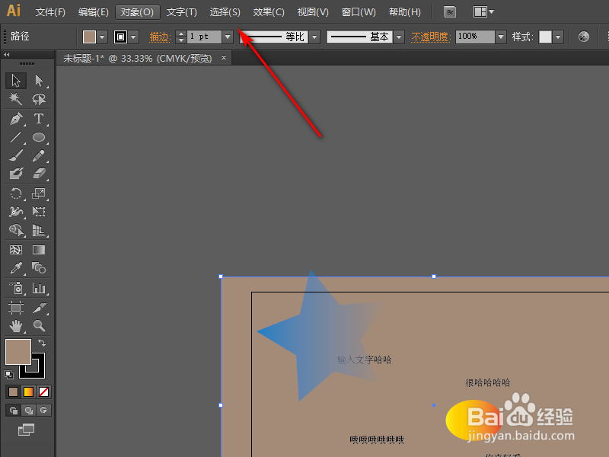The image size is (609, 457).
Task: Select the Blend tool
Action: pyautogui.click(x=39, y=268)
